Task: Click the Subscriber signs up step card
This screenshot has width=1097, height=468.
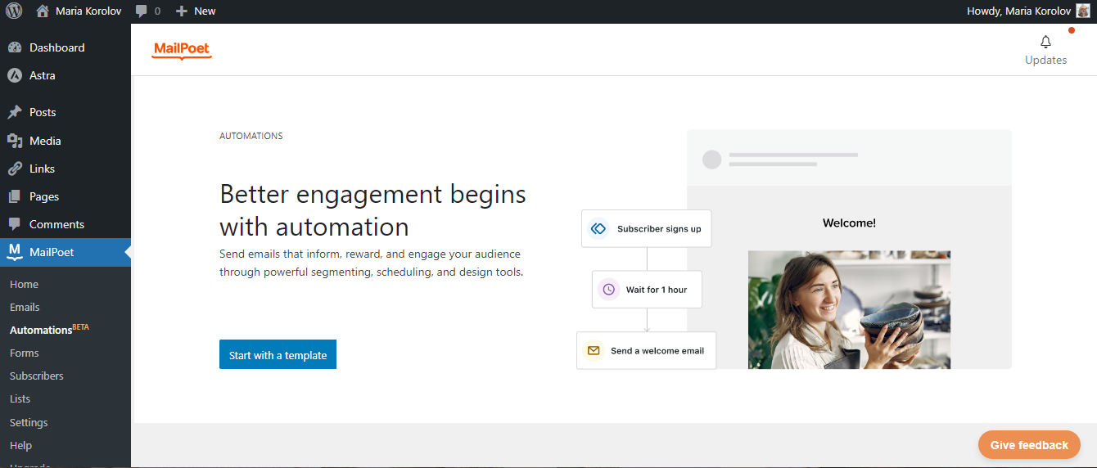Action: click(x=647, y=228)
